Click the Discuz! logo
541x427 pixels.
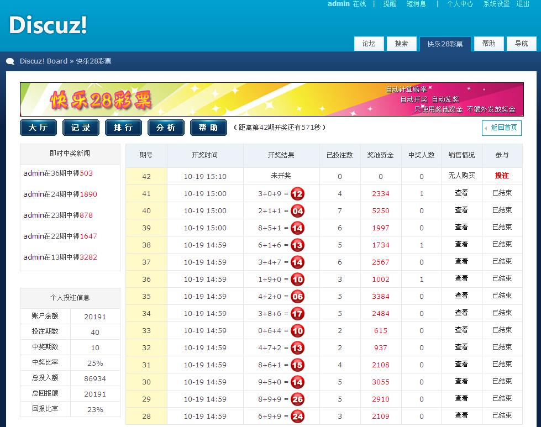48,25
